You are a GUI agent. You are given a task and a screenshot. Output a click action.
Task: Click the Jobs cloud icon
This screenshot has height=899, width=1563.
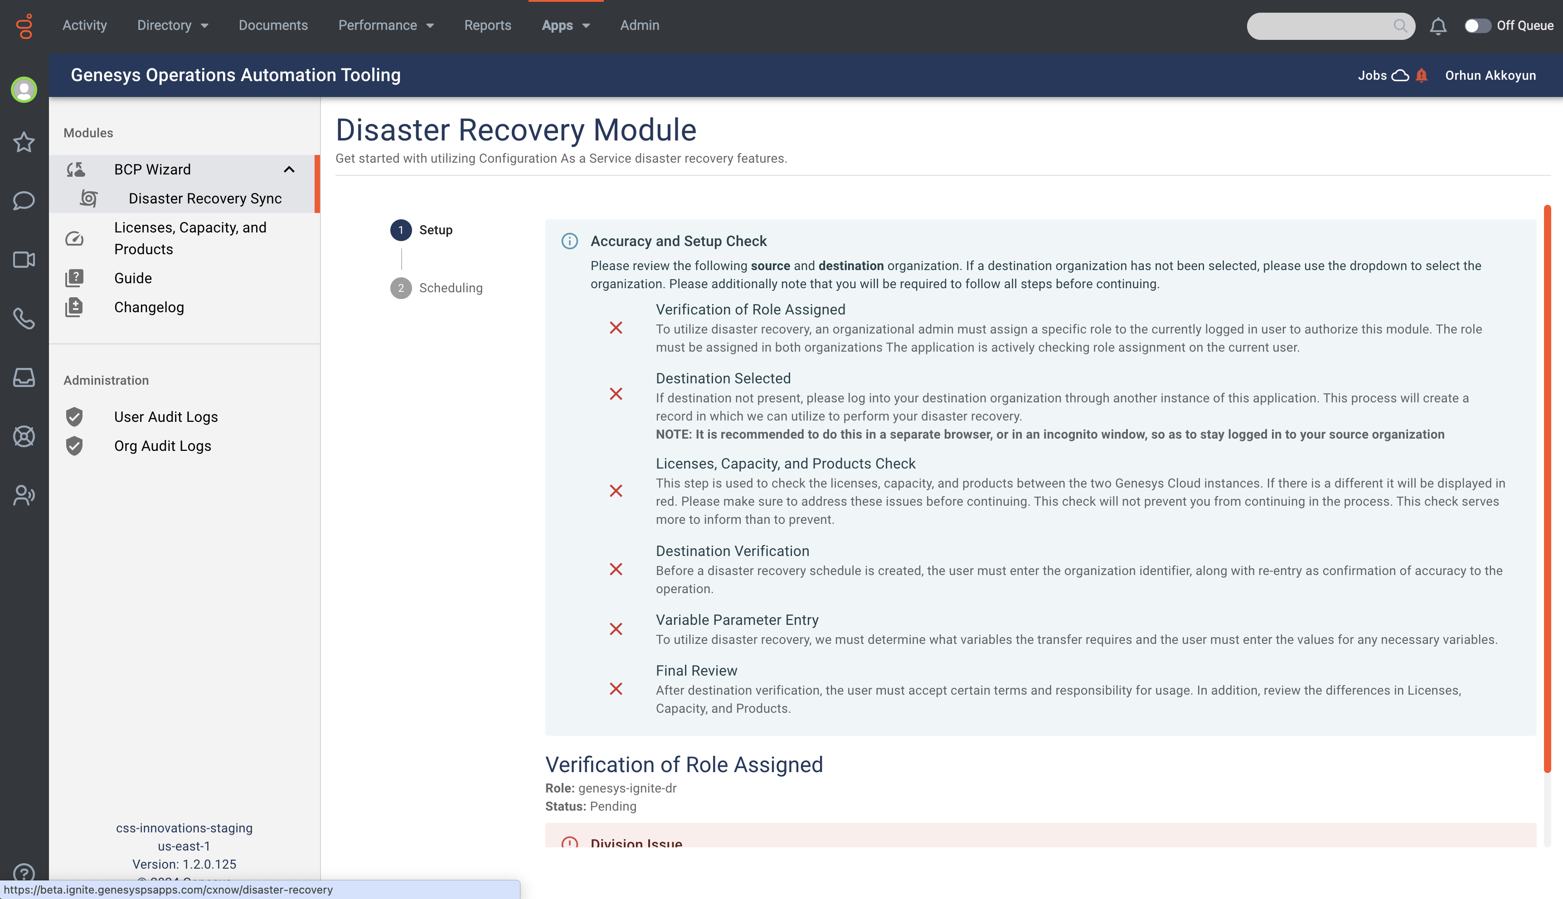tap(1400, 75)
